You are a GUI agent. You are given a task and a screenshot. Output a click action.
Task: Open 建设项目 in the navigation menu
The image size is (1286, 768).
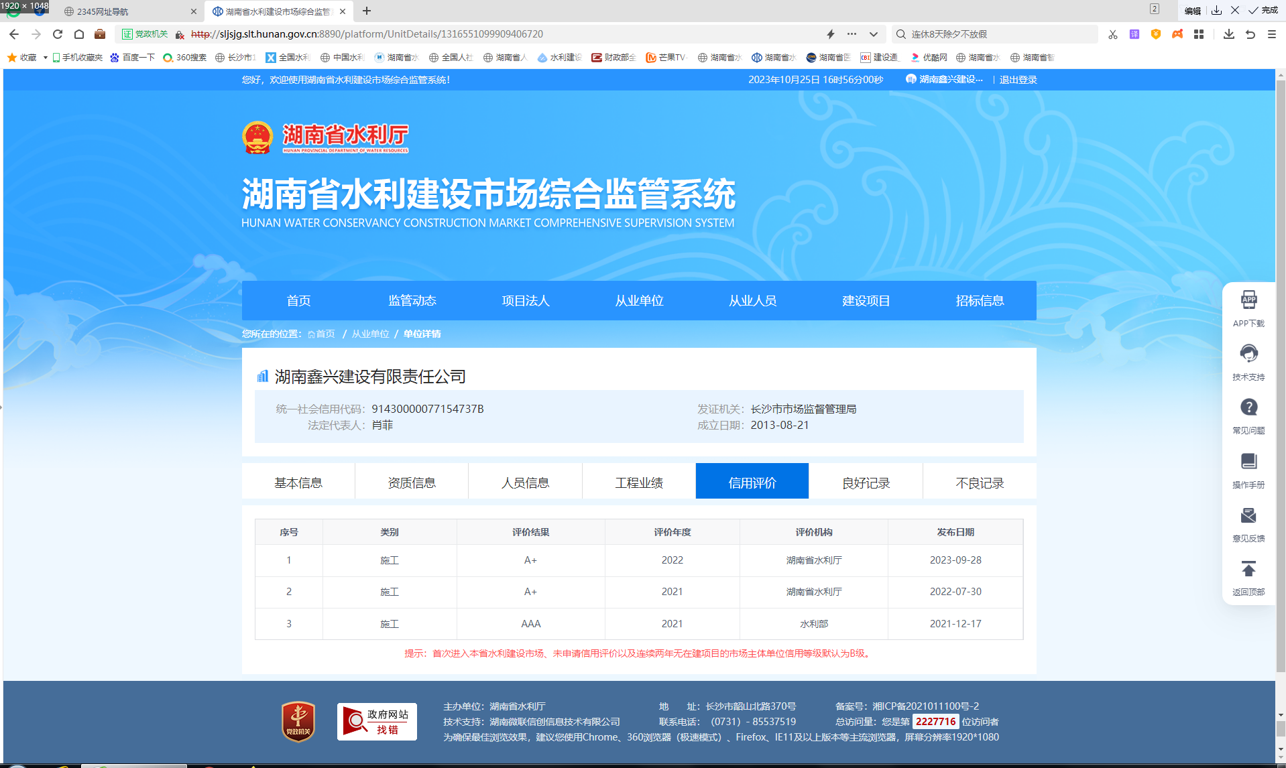(x=866, y=301)
